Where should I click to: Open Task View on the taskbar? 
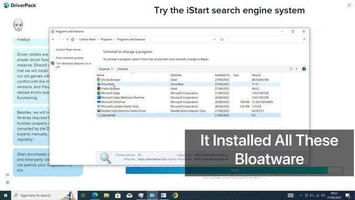point(83,195)
